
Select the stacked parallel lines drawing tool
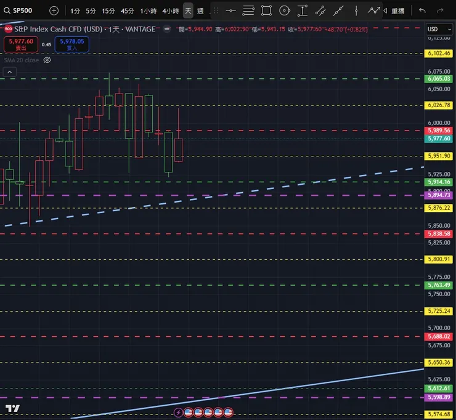click(248, 10)
